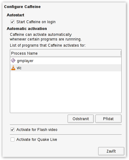Screen dimensions: 129x160
Task: Enable the Activate for Quake Live checkbox
Action: click(12, 140)
